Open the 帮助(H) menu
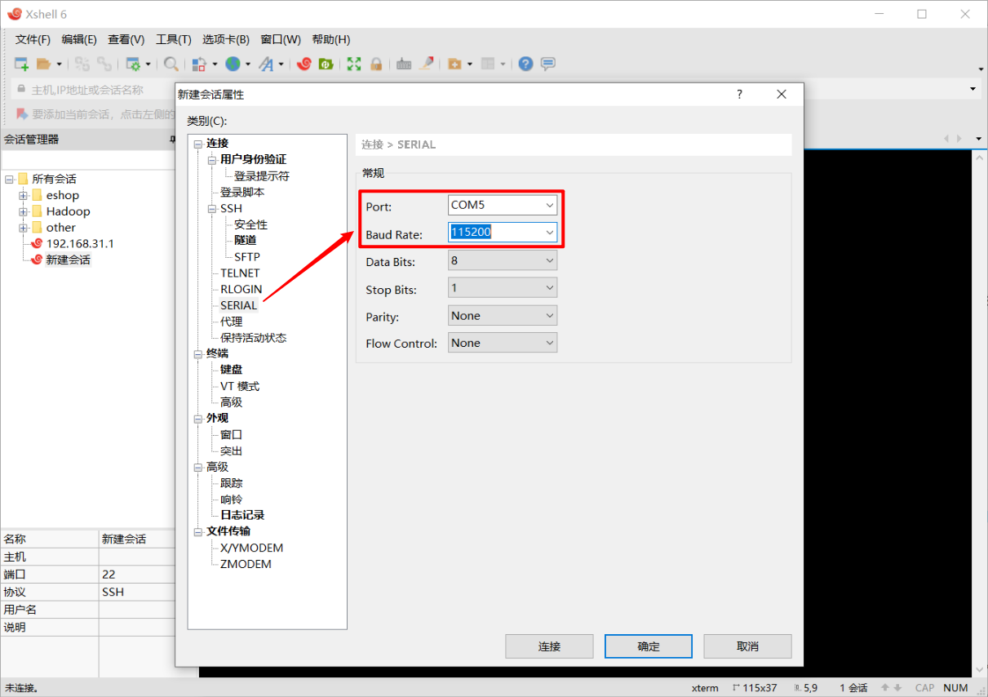 click(x=331, y=39)
